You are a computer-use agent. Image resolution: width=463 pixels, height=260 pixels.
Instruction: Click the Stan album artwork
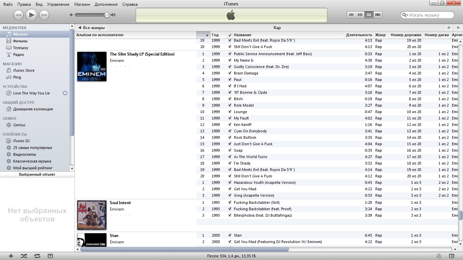pyautogui.click(x=92, y=240)
